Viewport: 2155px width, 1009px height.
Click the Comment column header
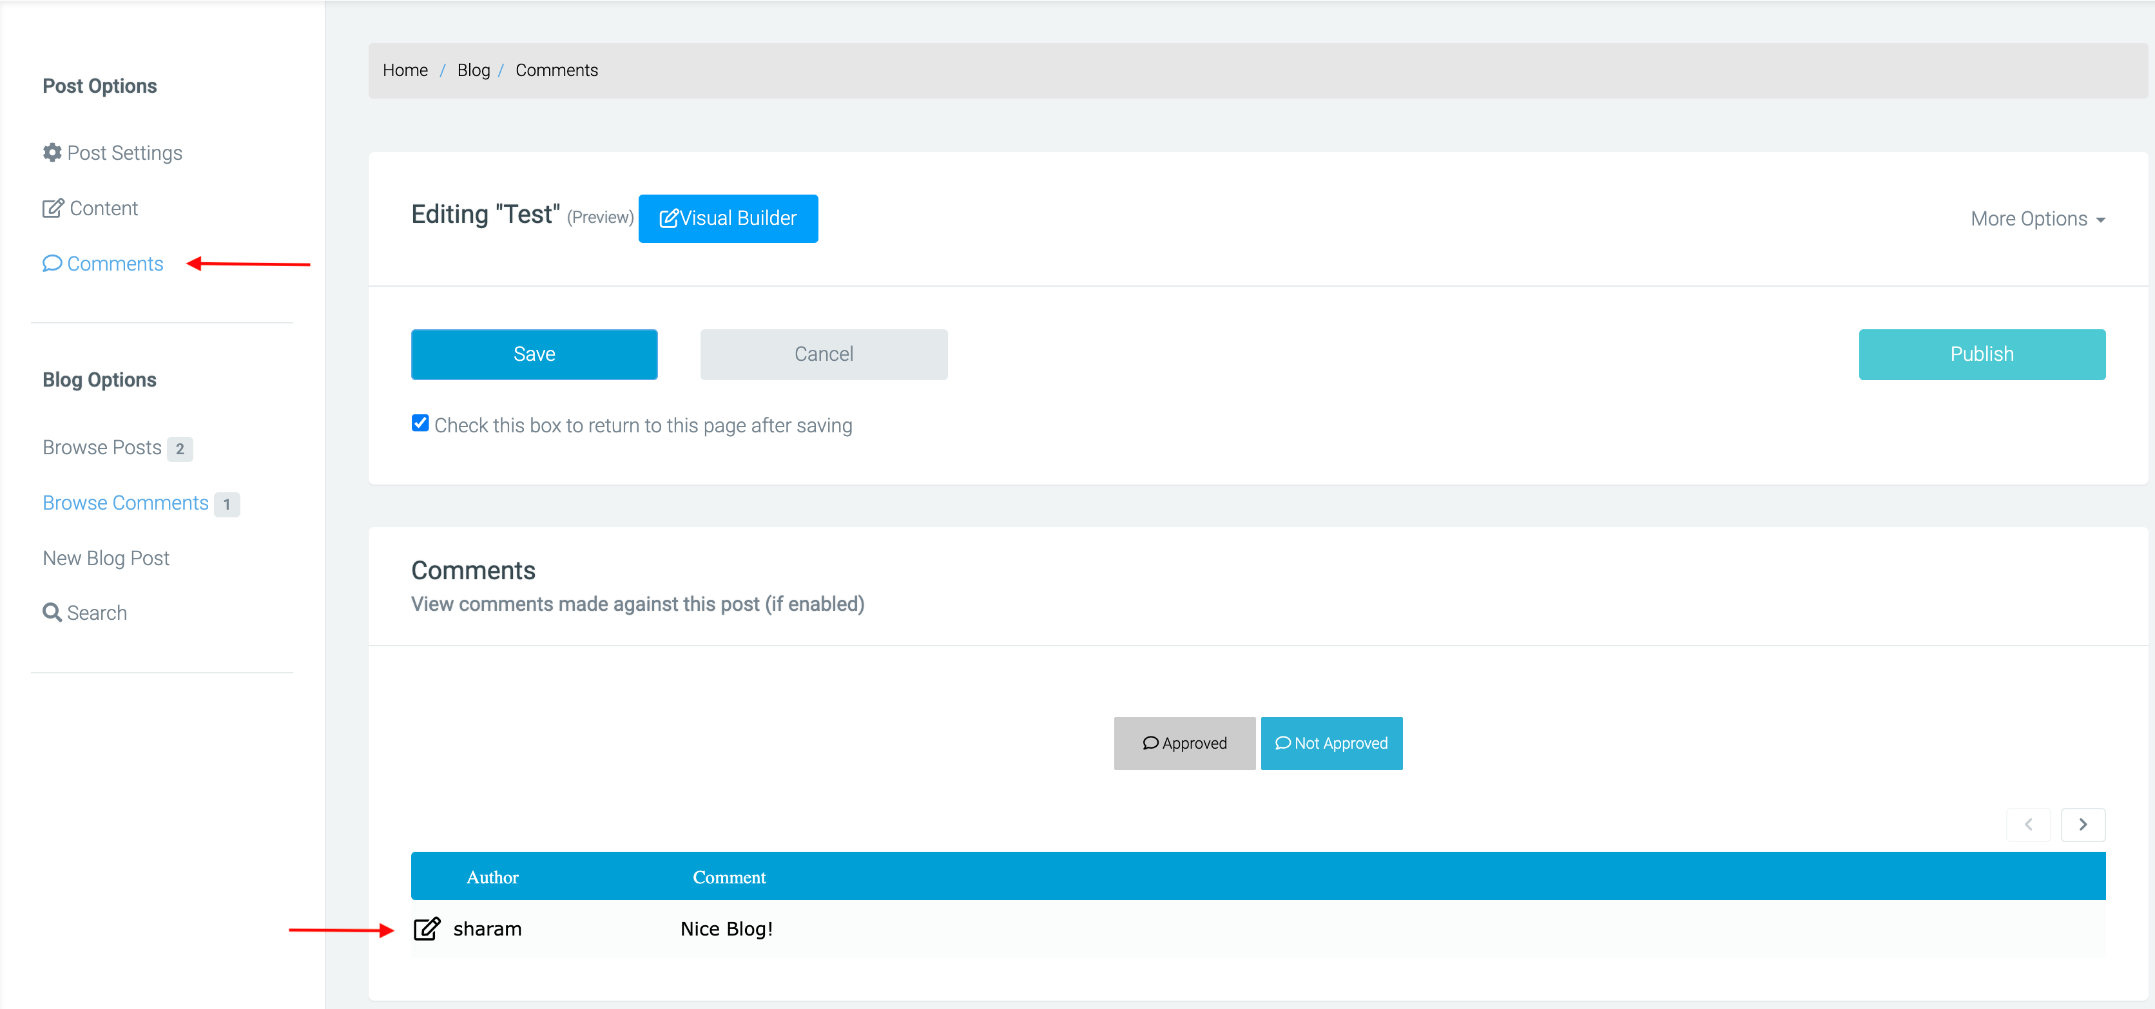(x=729, y=877)
